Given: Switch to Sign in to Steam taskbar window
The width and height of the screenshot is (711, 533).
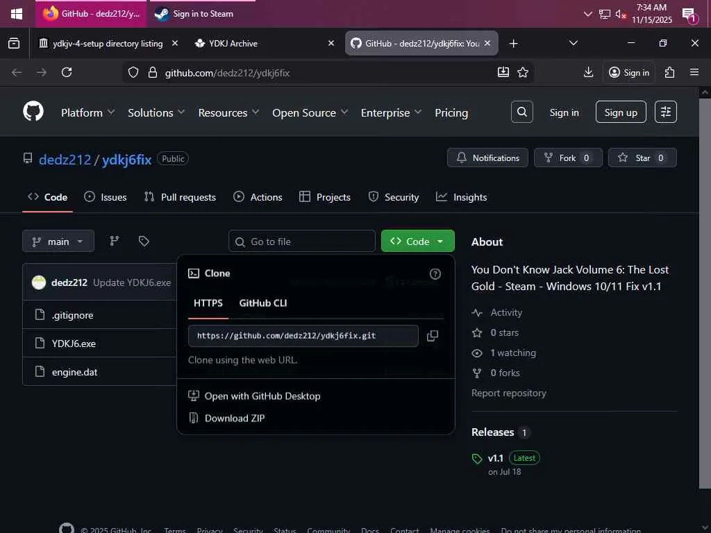Looking at the screenshot, I should point(203,14).
